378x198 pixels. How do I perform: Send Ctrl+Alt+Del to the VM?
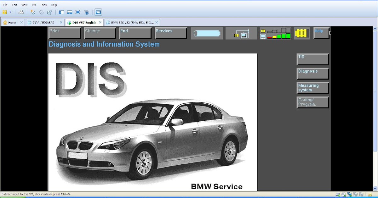coord(21,12)
